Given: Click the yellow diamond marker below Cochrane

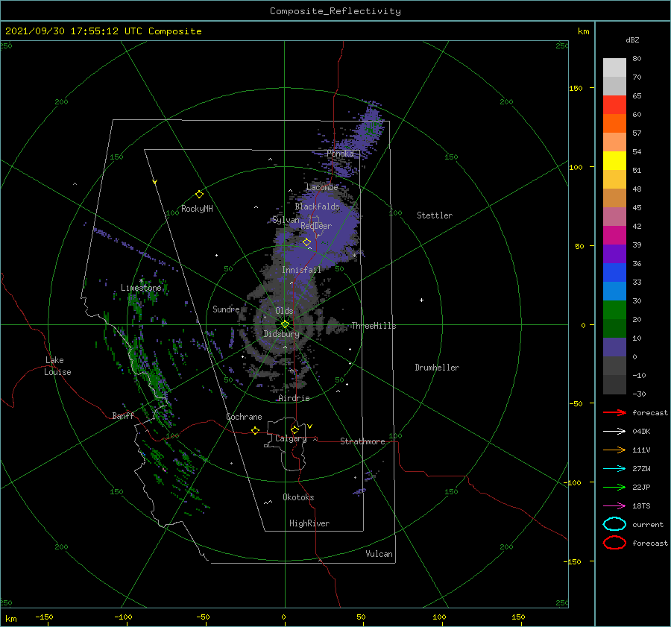Looking at the screenshot, I should (256, 431).
